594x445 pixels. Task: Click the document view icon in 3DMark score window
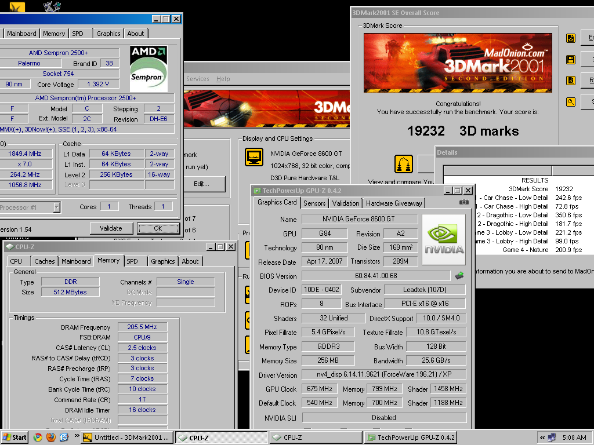tap(571, 38)
